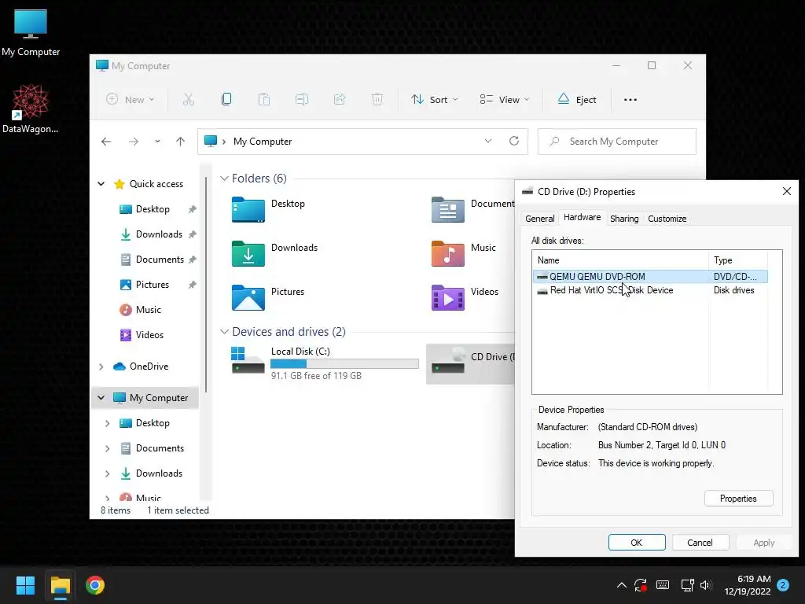Image resolution: width=805 pixels, height=604 pixels.
Task: Click OK in the properties dialog
Action: tap(637, 543)
